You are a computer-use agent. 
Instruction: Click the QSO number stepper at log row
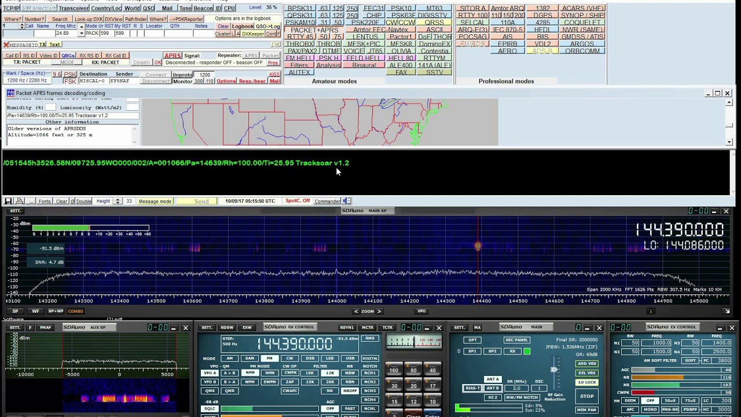coord(22,26)
